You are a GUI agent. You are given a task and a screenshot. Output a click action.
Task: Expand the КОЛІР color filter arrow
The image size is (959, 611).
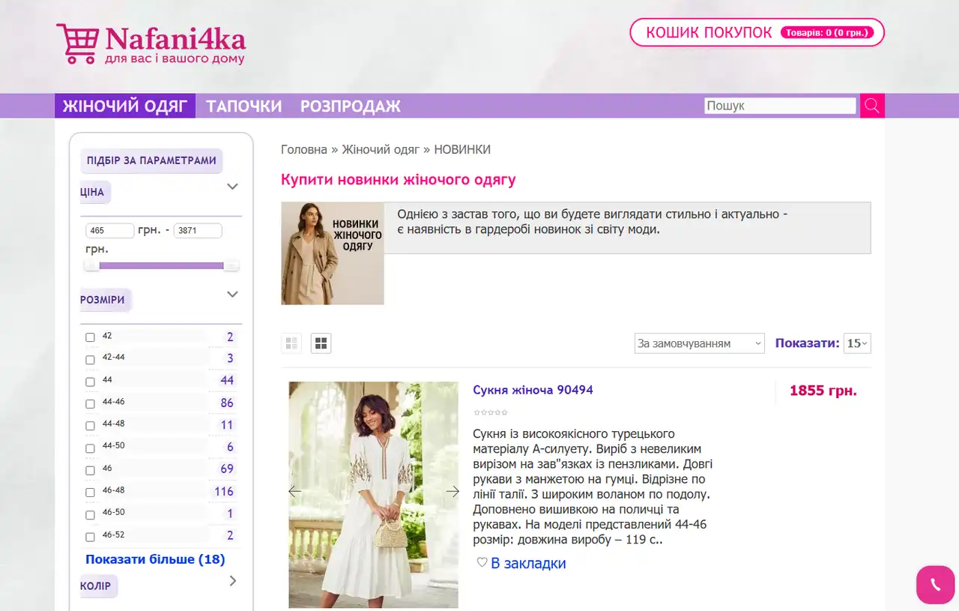click(x=232, y=580)
